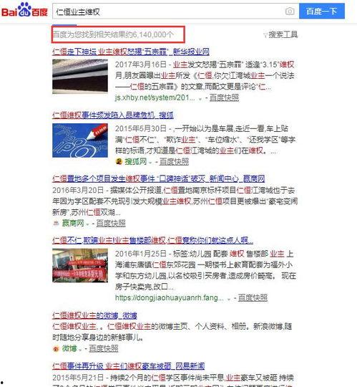Open 搜索工具 search tools
This screenshot has width=357, height=387.
click(283, 34)
